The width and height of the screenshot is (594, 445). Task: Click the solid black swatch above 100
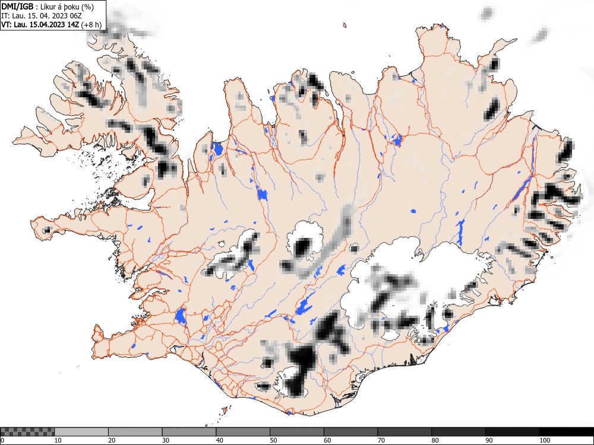pos(566,432)
